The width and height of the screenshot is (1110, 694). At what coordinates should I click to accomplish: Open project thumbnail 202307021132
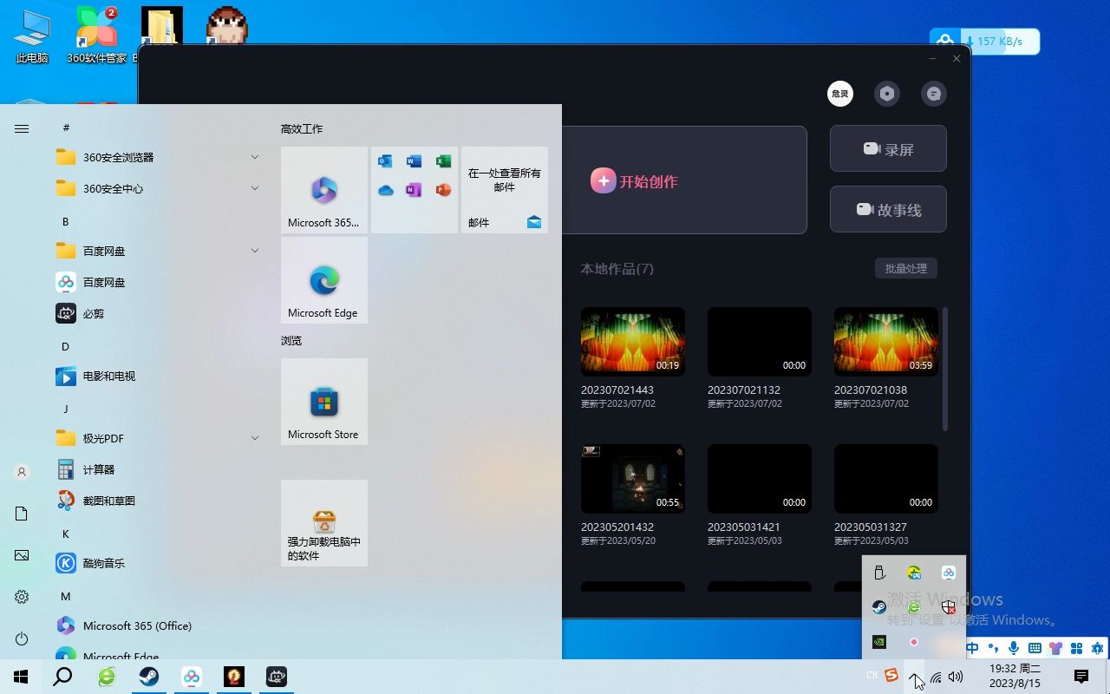click(x=760, y=341)
